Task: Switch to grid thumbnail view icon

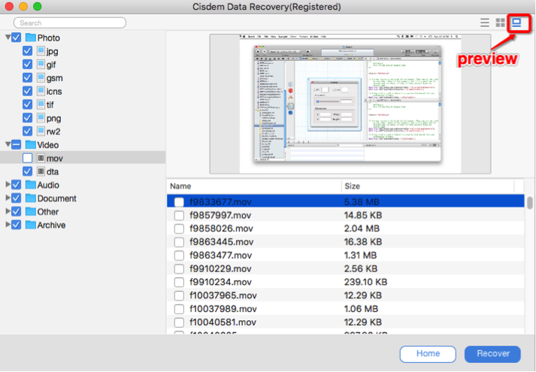Action: [x=500, y=23]
